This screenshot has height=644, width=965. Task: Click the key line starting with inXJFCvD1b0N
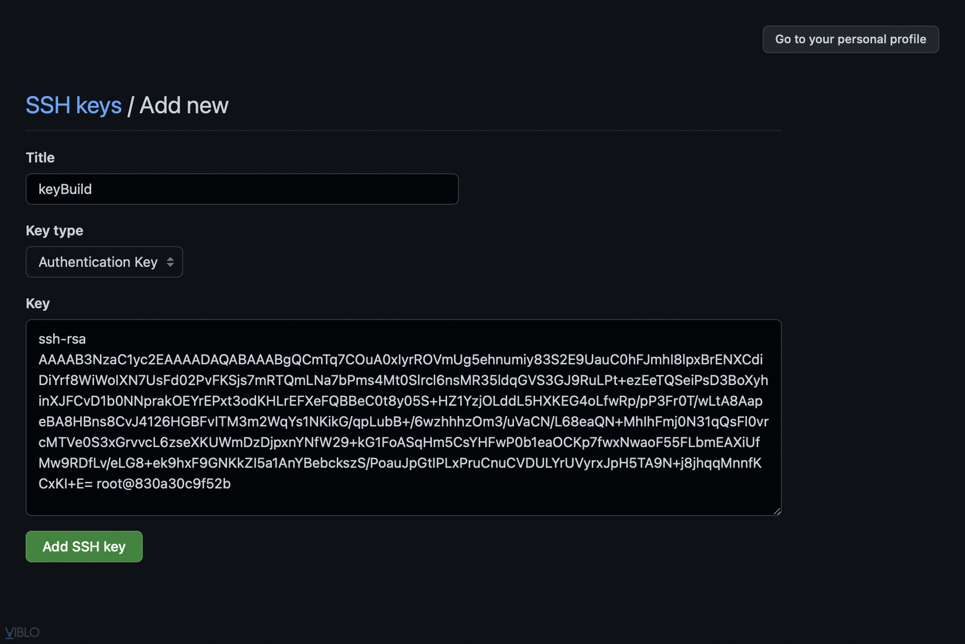[400, 401]
